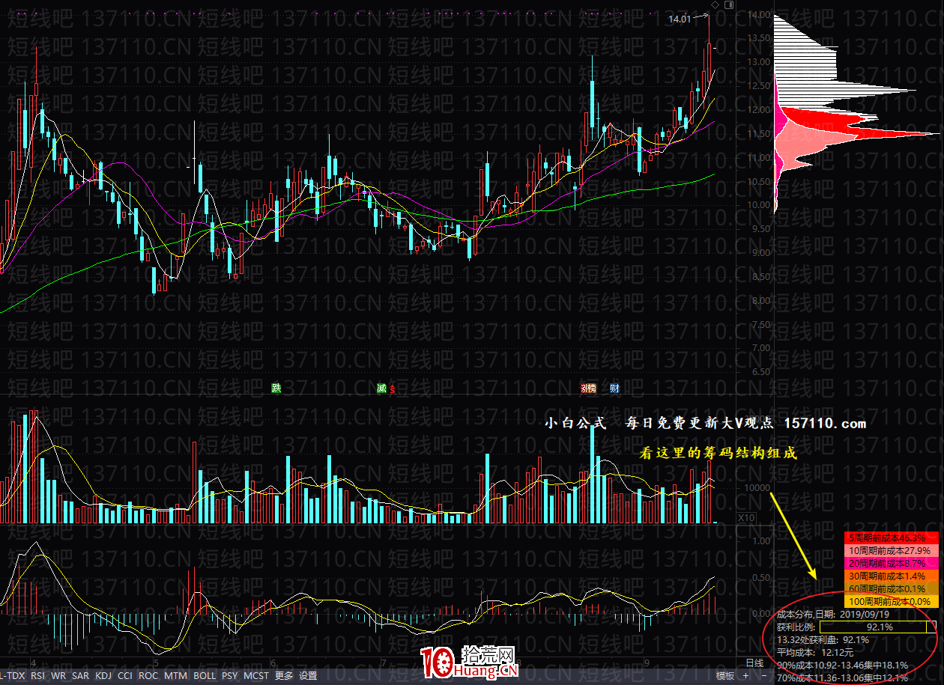Click the 日线 daily period label
944x685 pixels.
point(754,663)
